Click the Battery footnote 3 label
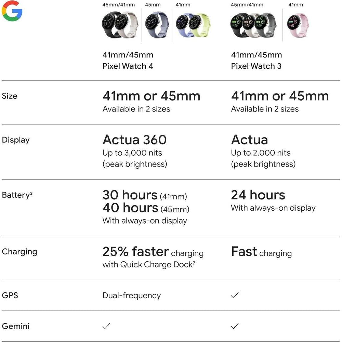342x342 pixels. click(17, 195)
